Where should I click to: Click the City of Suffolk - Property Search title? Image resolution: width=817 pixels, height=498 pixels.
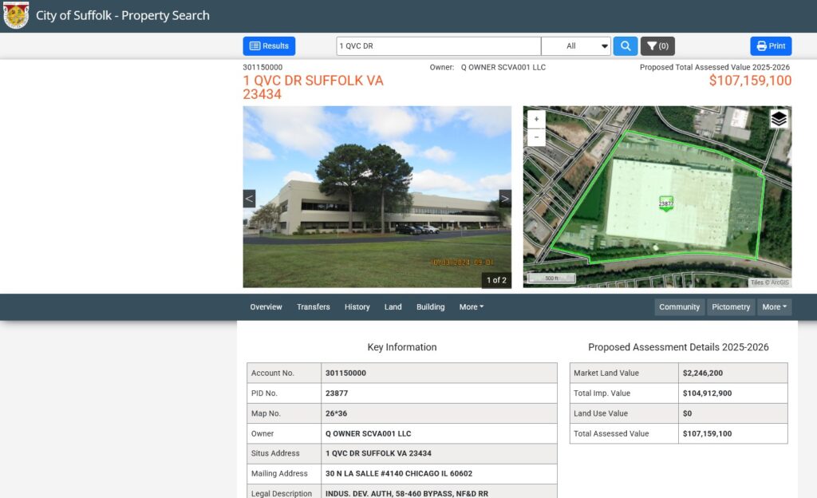(122, 16)
